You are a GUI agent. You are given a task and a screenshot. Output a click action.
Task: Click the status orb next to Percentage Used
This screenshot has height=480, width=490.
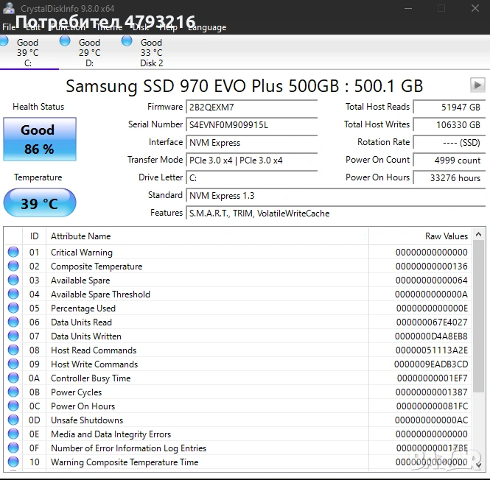coord(13,308)
